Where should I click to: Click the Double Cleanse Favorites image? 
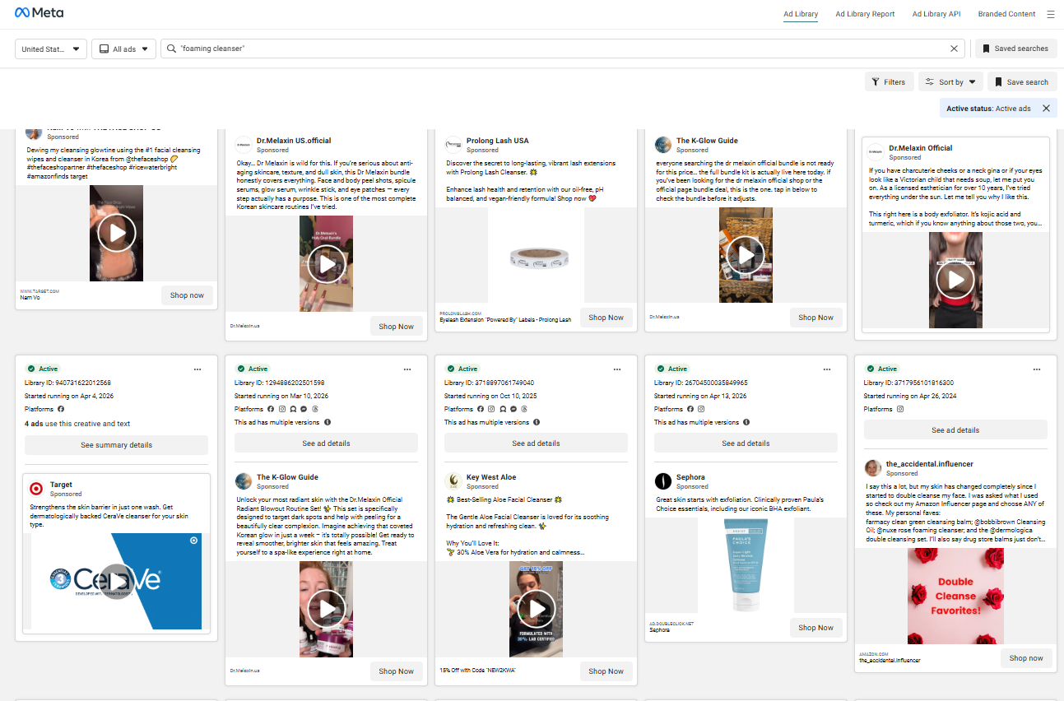[x=955, y=597]
